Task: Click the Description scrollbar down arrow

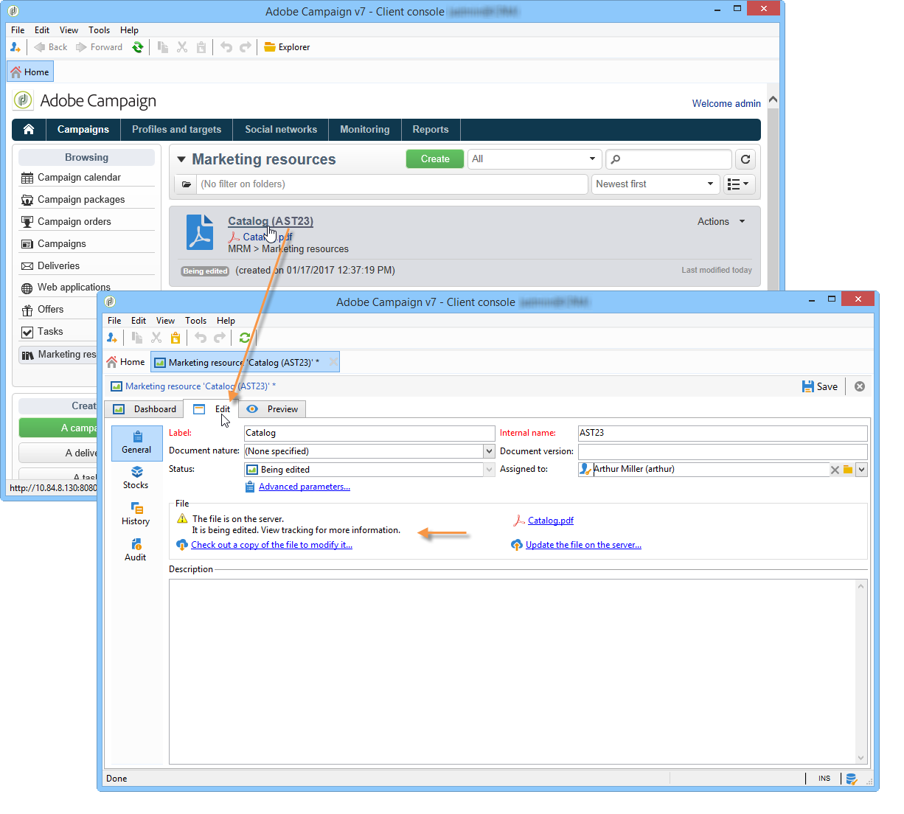Action: [860, 758]
